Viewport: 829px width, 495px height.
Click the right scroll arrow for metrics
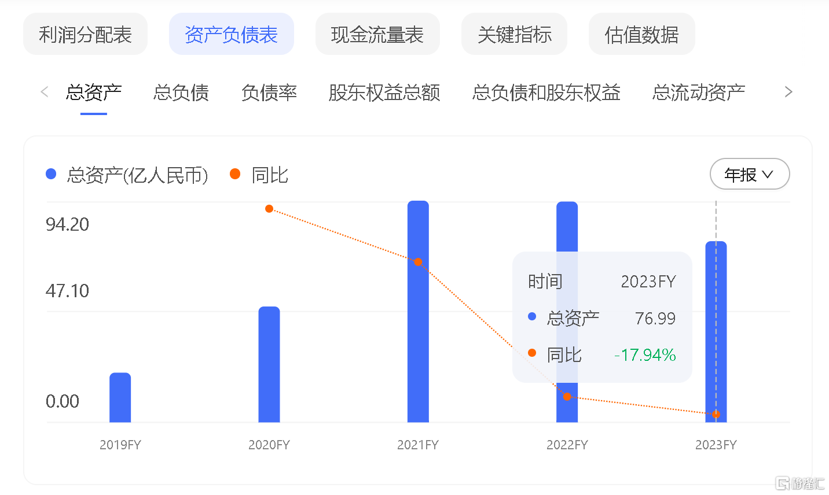(788, 92)
